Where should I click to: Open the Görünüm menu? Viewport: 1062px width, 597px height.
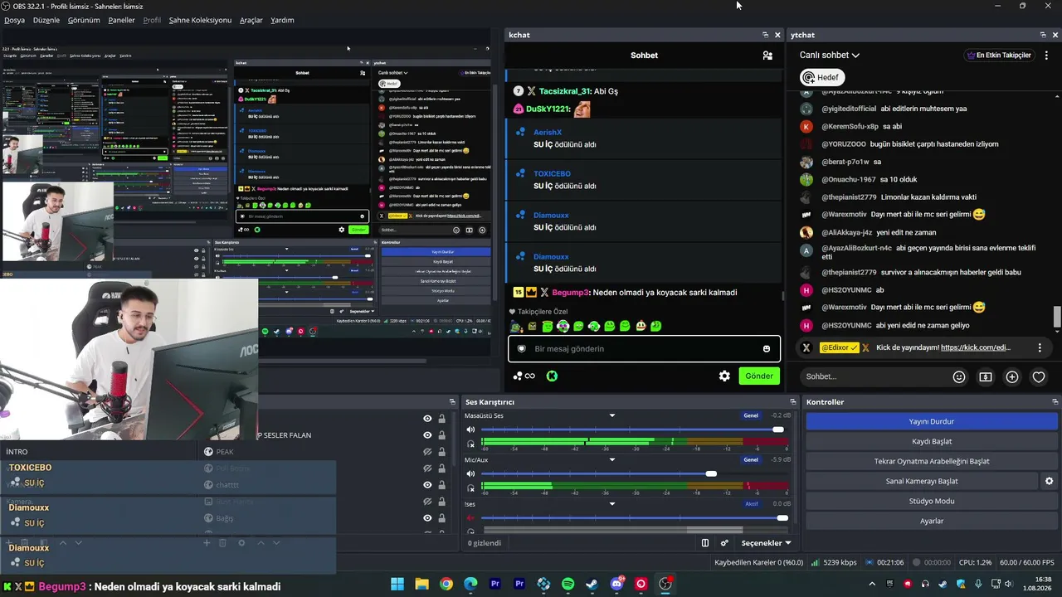point(84,20)
